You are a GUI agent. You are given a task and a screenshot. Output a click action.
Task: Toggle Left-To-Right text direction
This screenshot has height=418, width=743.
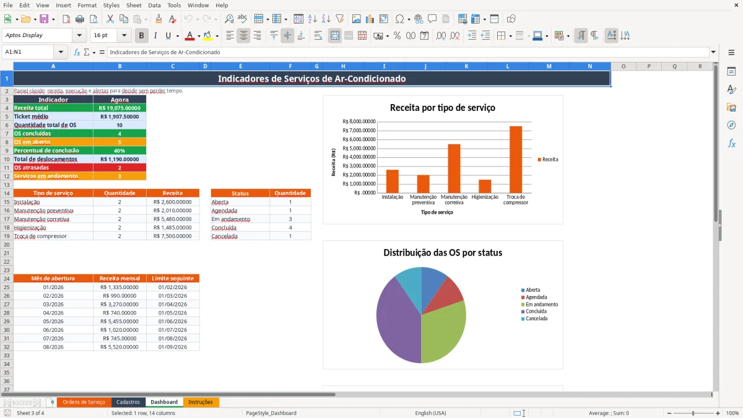(581, 35)
